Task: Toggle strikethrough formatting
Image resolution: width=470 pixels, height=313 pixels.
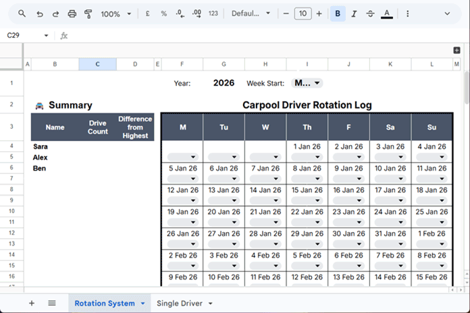Action: [371, 13]
